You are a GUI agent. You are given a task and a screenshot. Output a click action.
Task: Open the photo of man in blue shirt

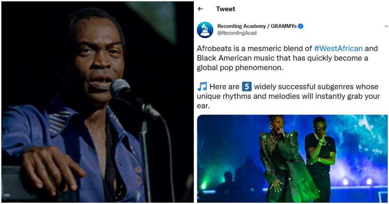pos(98,102)
